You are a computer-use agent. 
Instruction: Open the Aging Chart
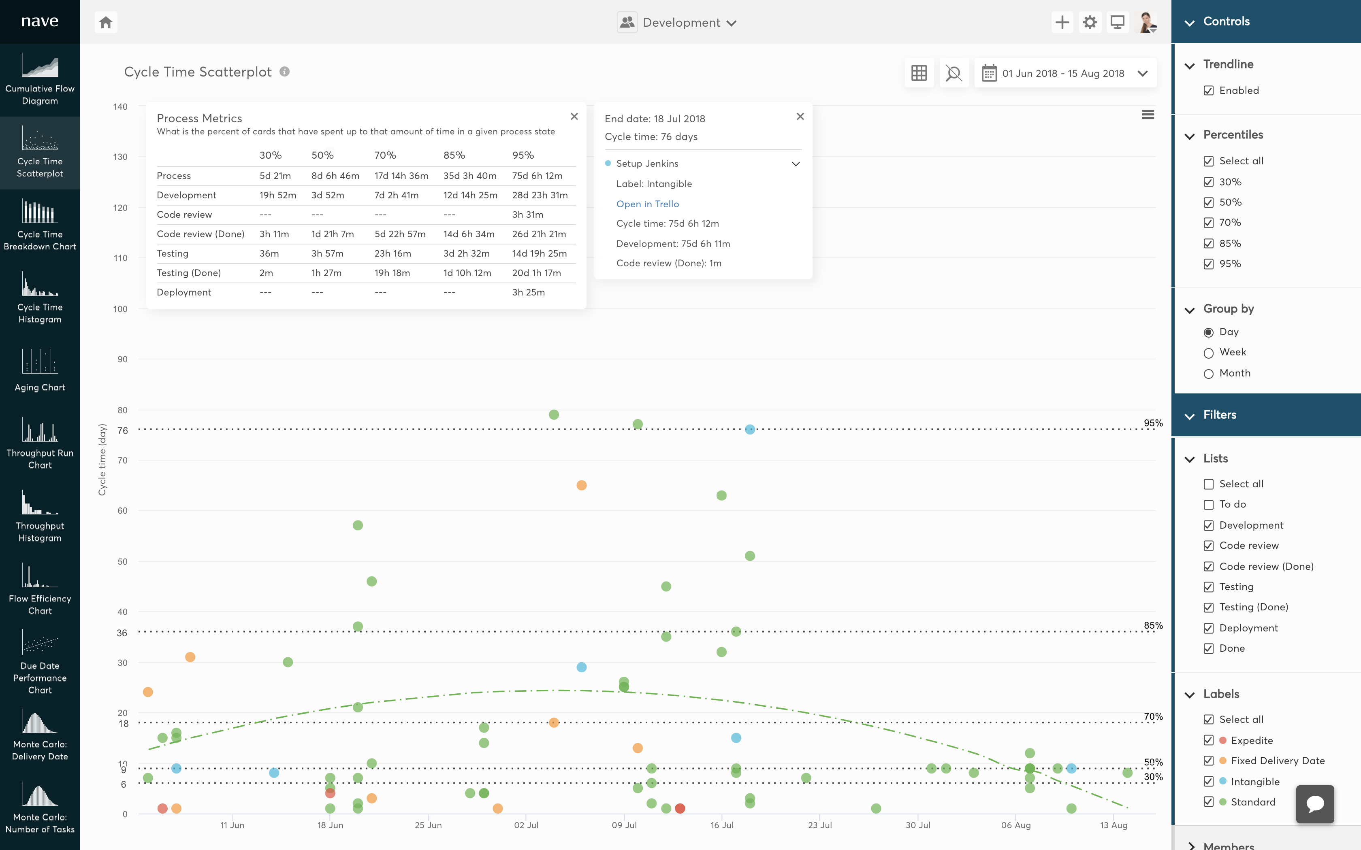point(40,369)
